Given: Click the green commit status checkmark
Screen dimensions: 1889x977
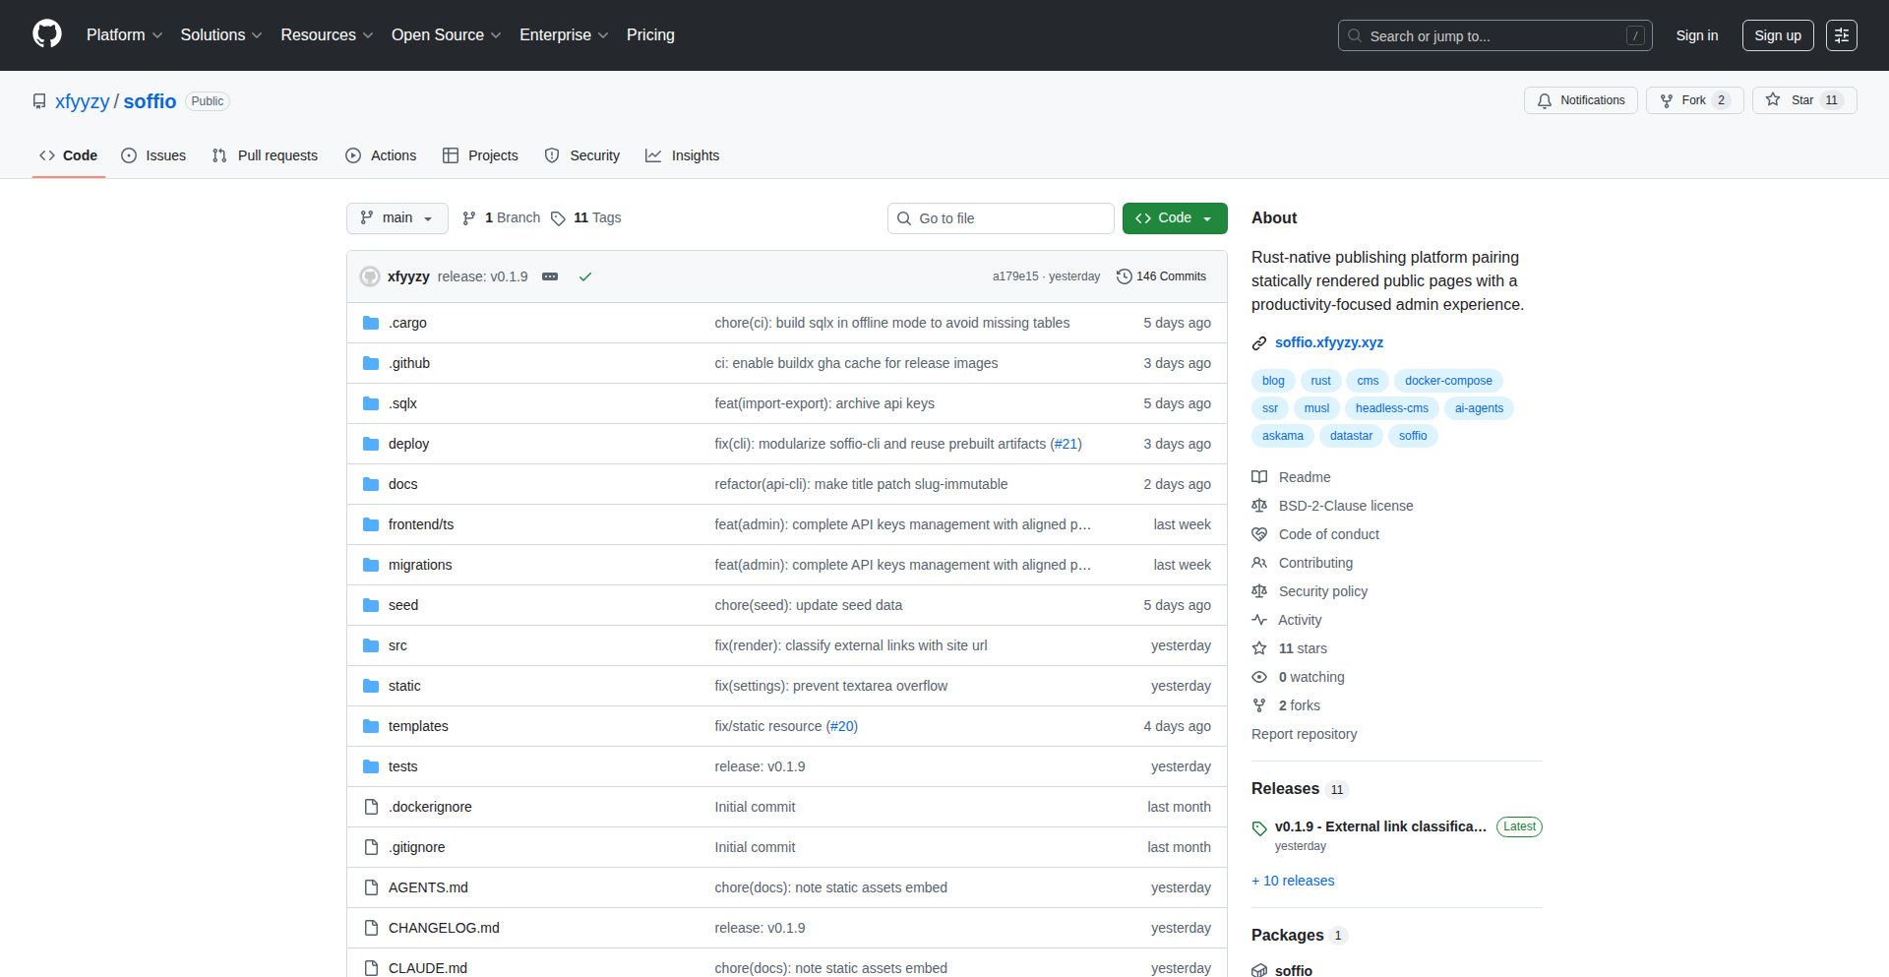Looking at the screenshot, I should click(585, 276).
